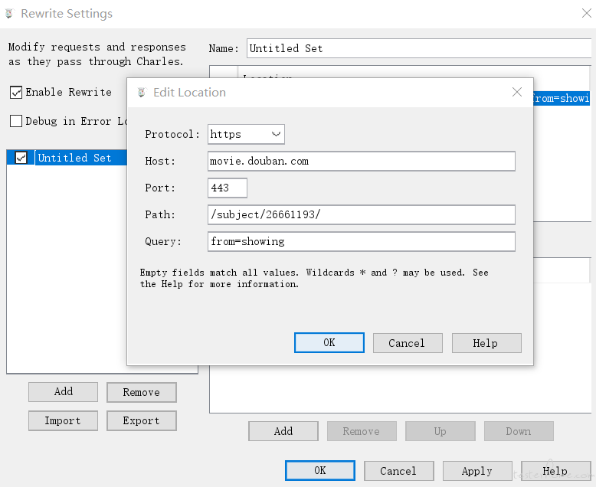Toggle the Enable Rewrite checkbox
Image resolution: width=596 pixels, height=487 pixels.
(16, 93)
